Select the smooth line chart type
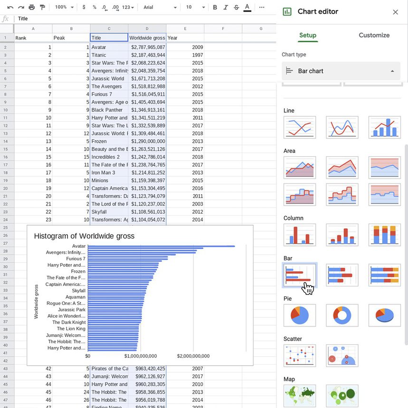The height and width of the screenshot is (408, 408). coord(342,127)
